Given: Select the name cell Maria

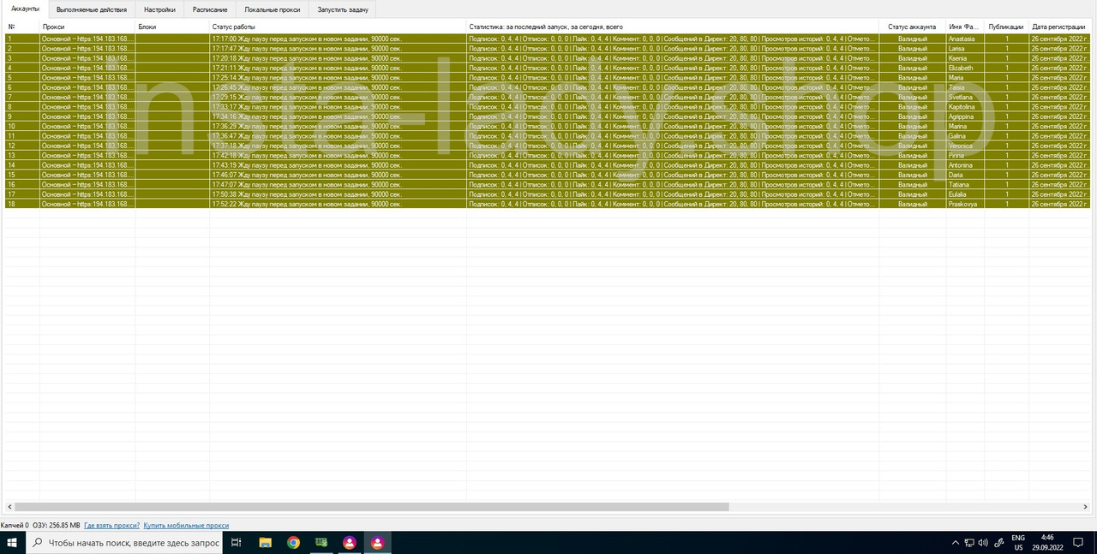Looking at the screenshot, I should 965,78.
